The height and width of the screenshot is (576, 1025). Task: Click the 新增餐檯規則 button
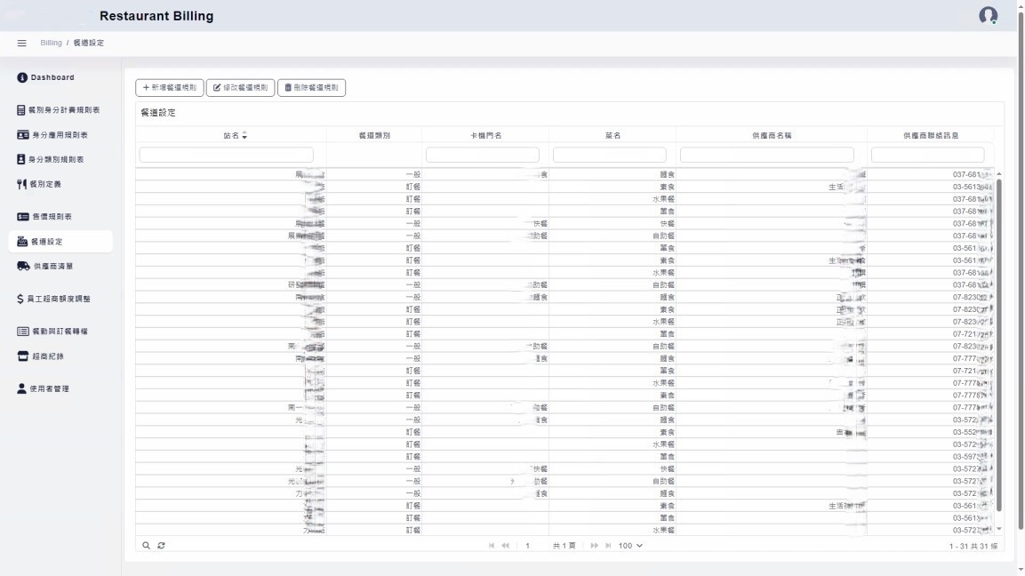click(170, 88)
